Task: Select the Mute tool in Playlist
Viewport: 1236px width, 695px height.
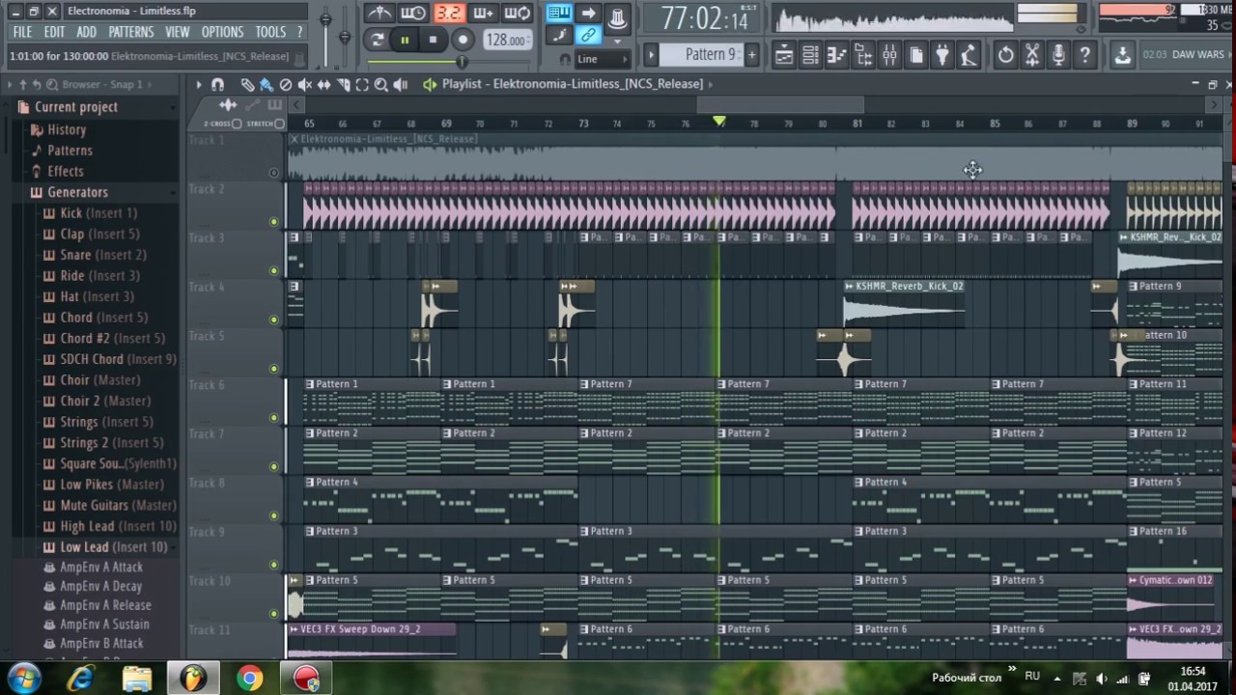Action: pyautogui.click(x=304, y=85)
